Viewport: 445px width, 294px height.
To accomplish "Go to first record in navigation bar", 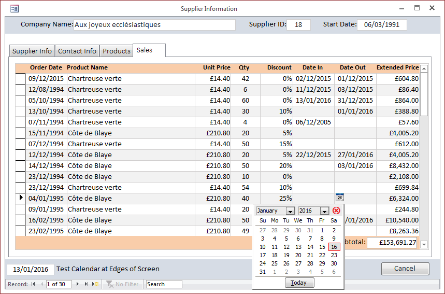I will point(33,284).
